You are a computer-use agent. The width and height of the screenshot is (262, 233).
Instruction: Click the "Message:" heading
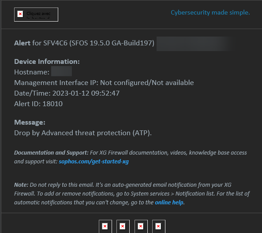[x=30, y=122]
